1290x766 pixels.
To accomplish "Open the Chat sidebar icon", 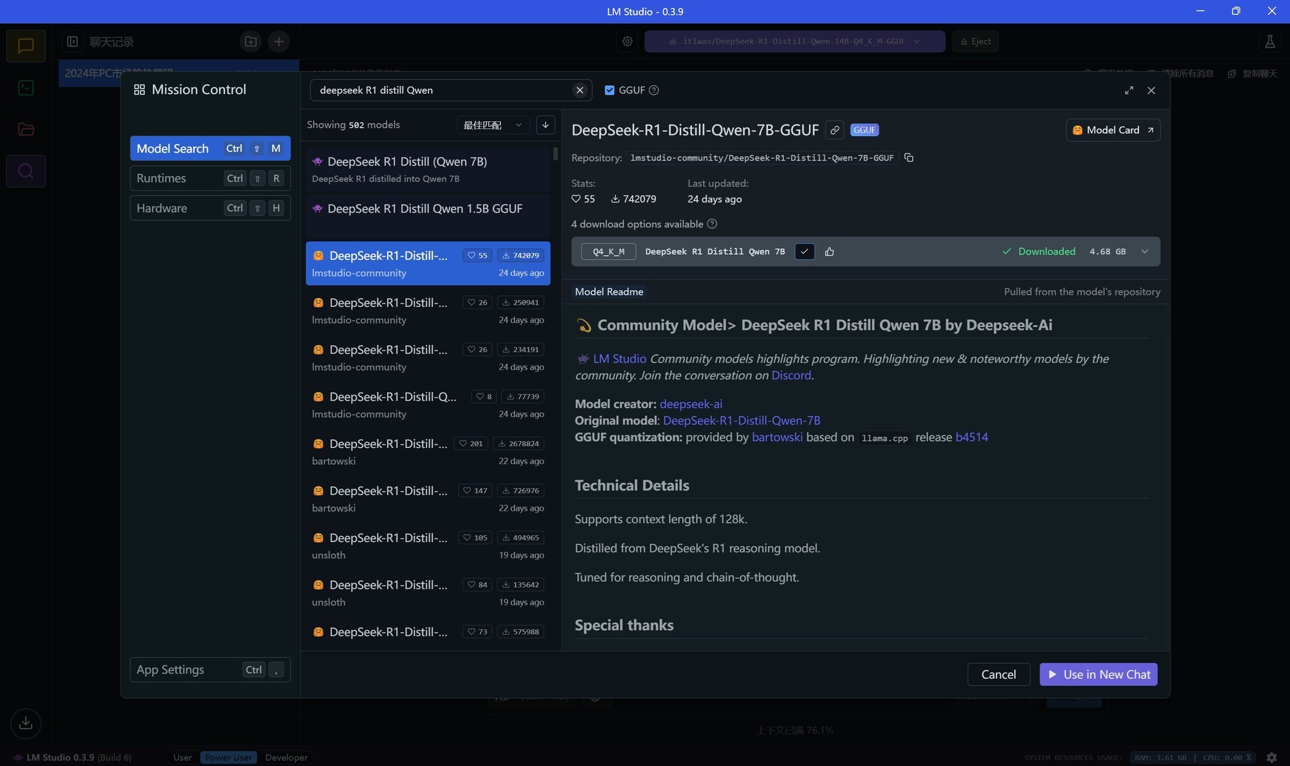I will click(26, 46).
